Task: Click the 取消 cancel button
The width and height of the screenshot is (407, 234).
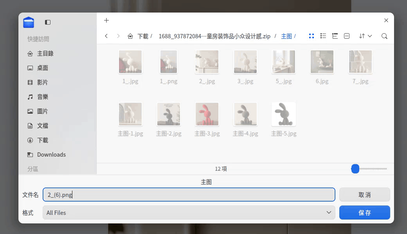Action: [364, 194]
